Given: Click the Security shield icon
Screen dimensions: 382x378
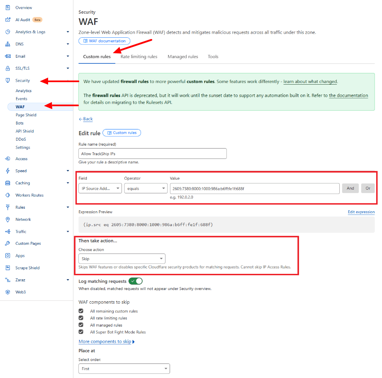Looking at the screenshot, I should tap(8, 80).
